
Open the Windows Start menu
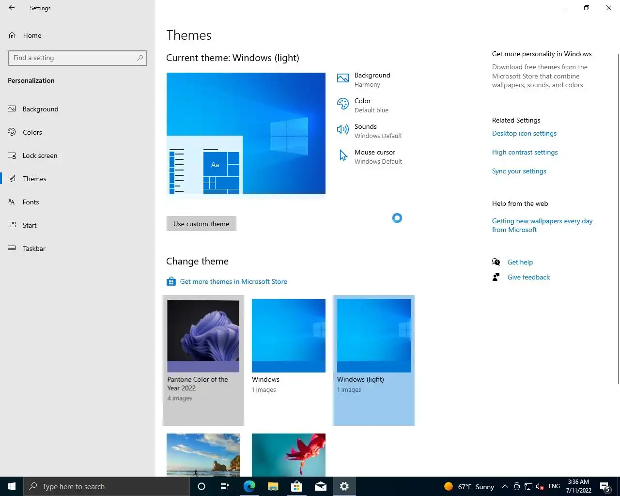click(x=12, y=486)
